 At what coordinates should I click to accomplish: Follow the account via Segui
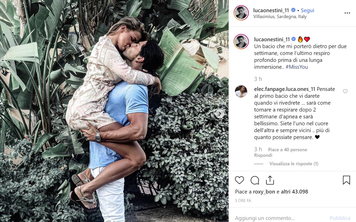coord(307,10)
